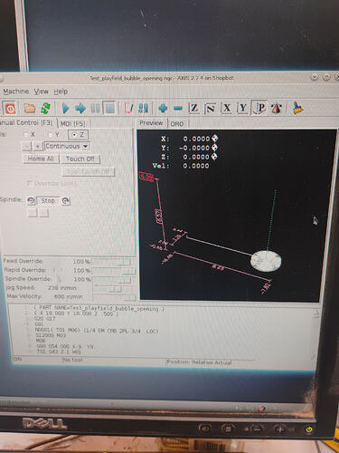
Task: Open the Continuous jog increment dropdown
Action: pos(67,147)
